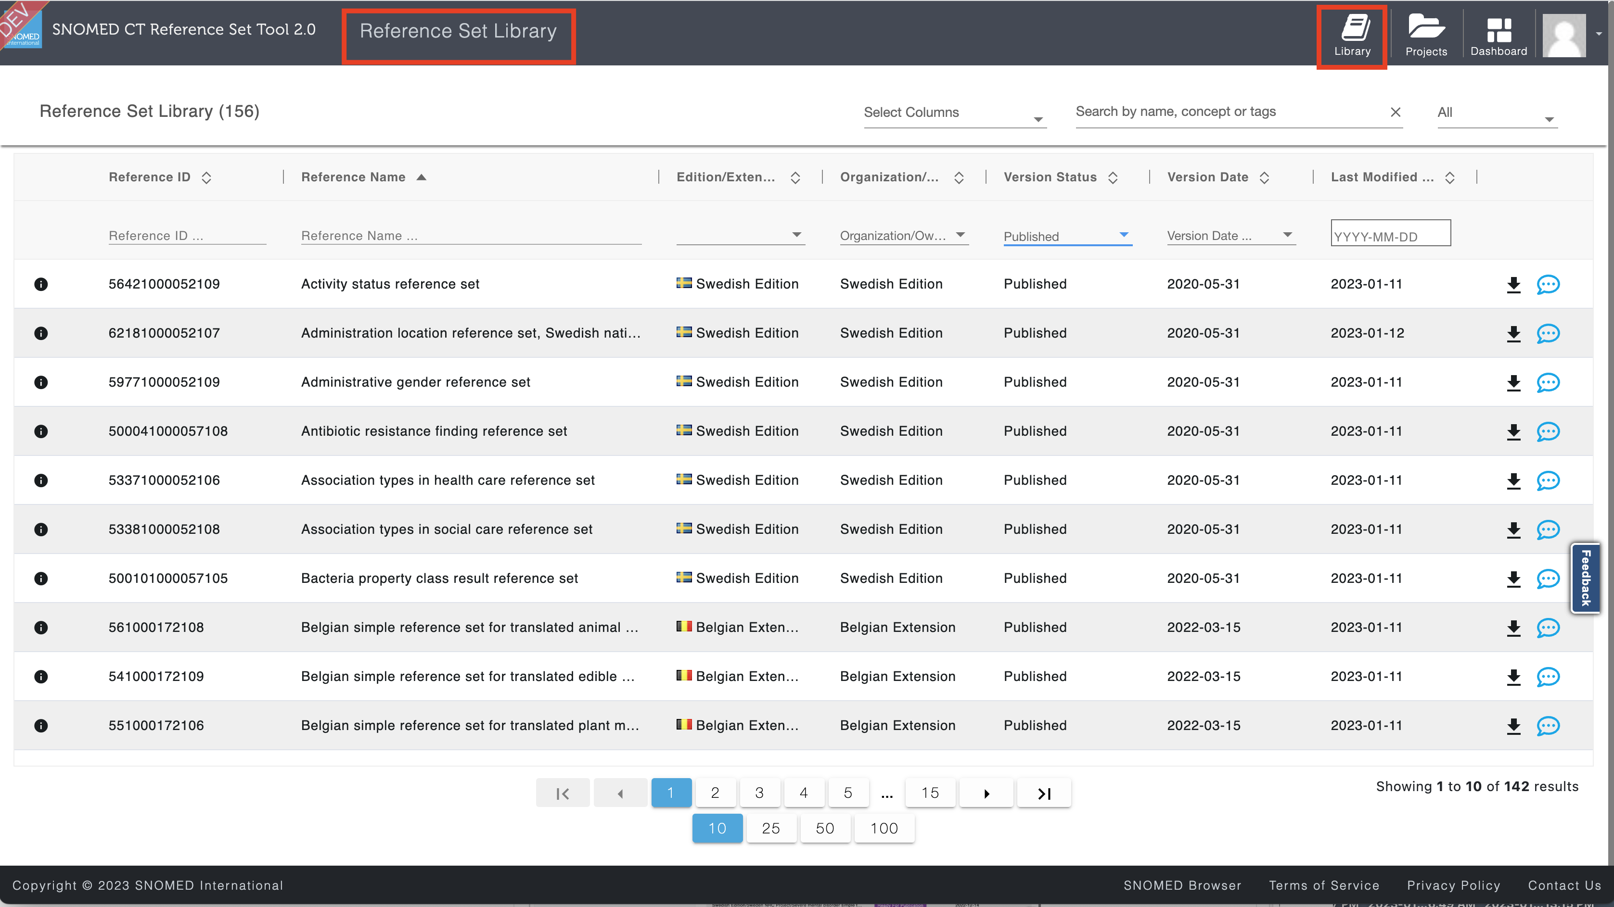This screenshot has height=907, width=1614.
Task: Download Bacteria property class result set
Action: pos(1514,579)
